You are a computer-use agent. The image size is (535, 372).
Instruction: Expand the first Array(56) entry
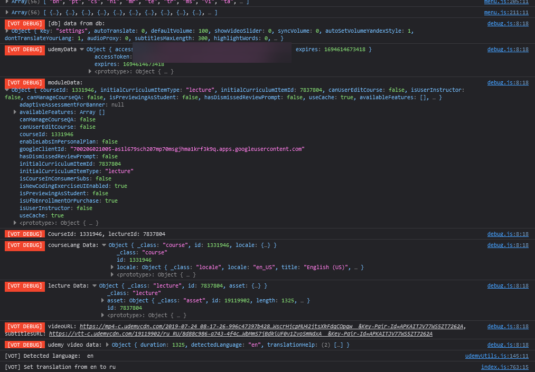[x=7, y=3]
